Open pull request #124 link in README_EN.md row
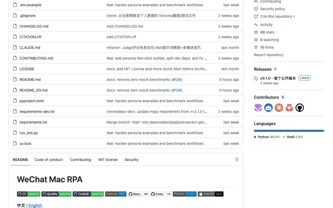The width and height of the screenshot is (333, 208). (177, 90)
